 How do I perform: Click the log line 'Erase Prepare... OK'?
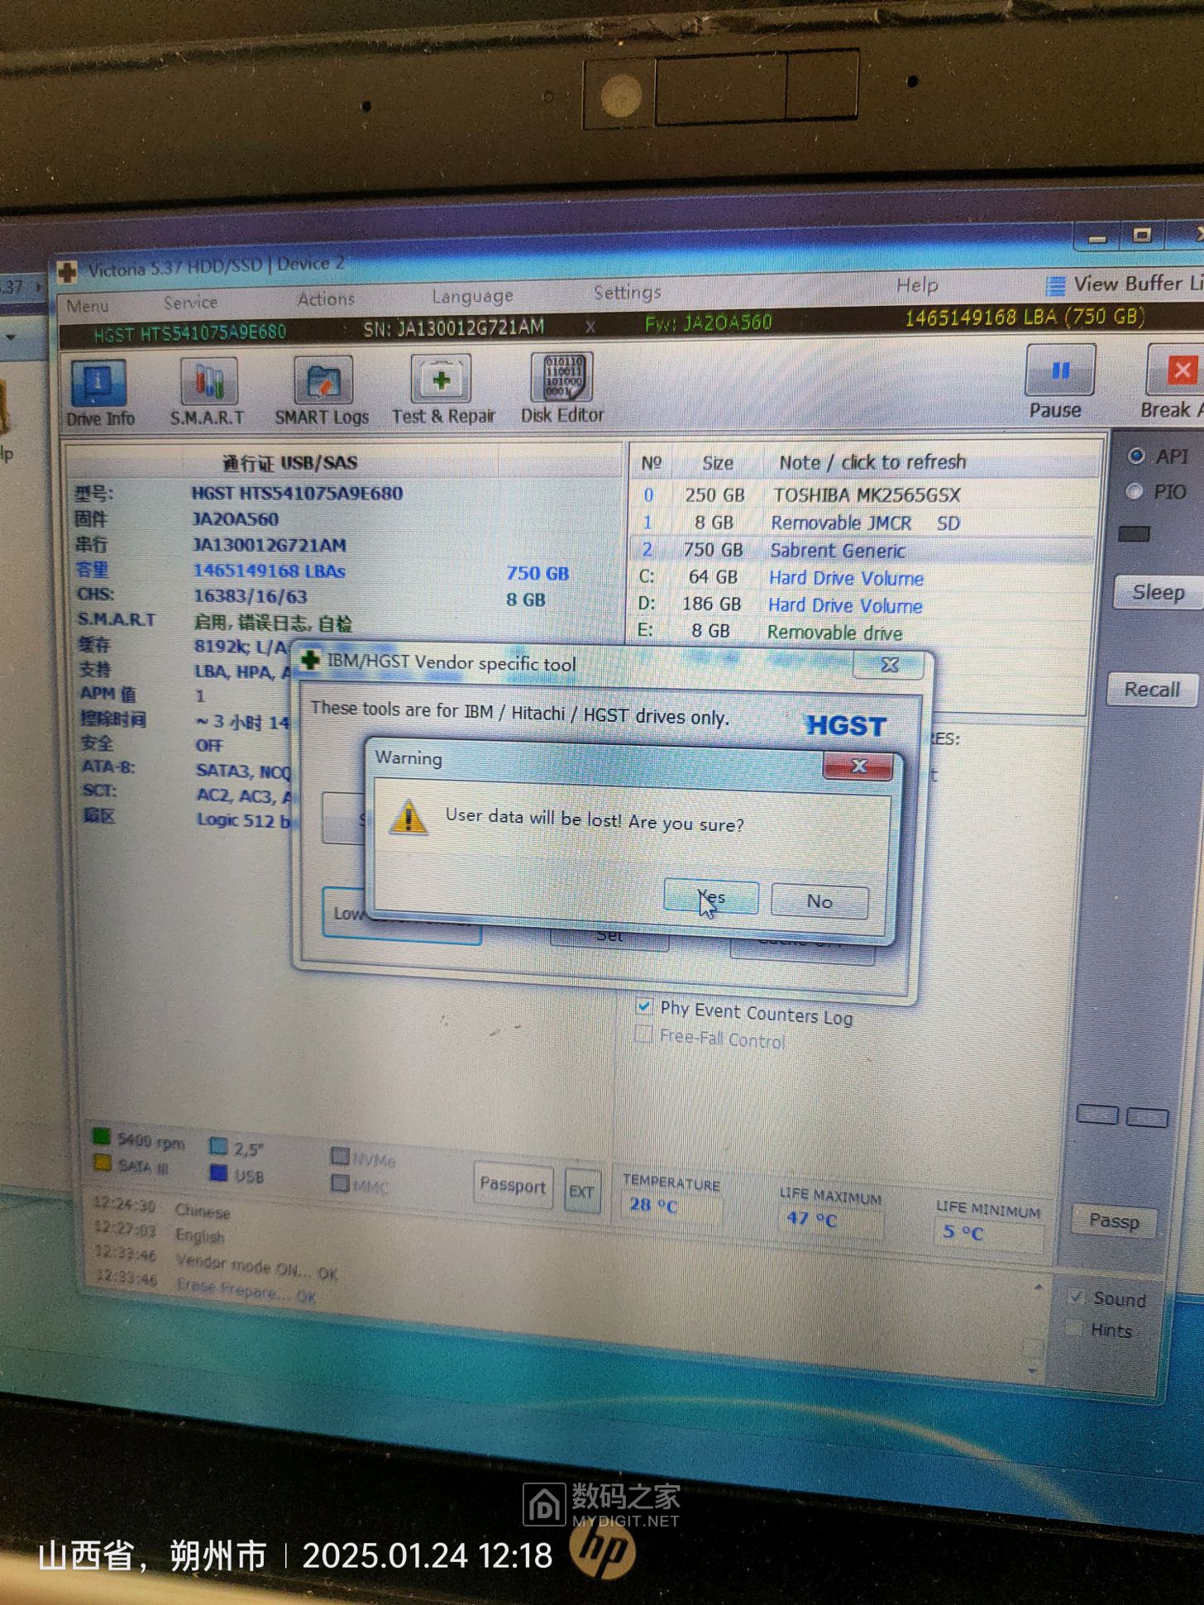(x=246, y=1290)
